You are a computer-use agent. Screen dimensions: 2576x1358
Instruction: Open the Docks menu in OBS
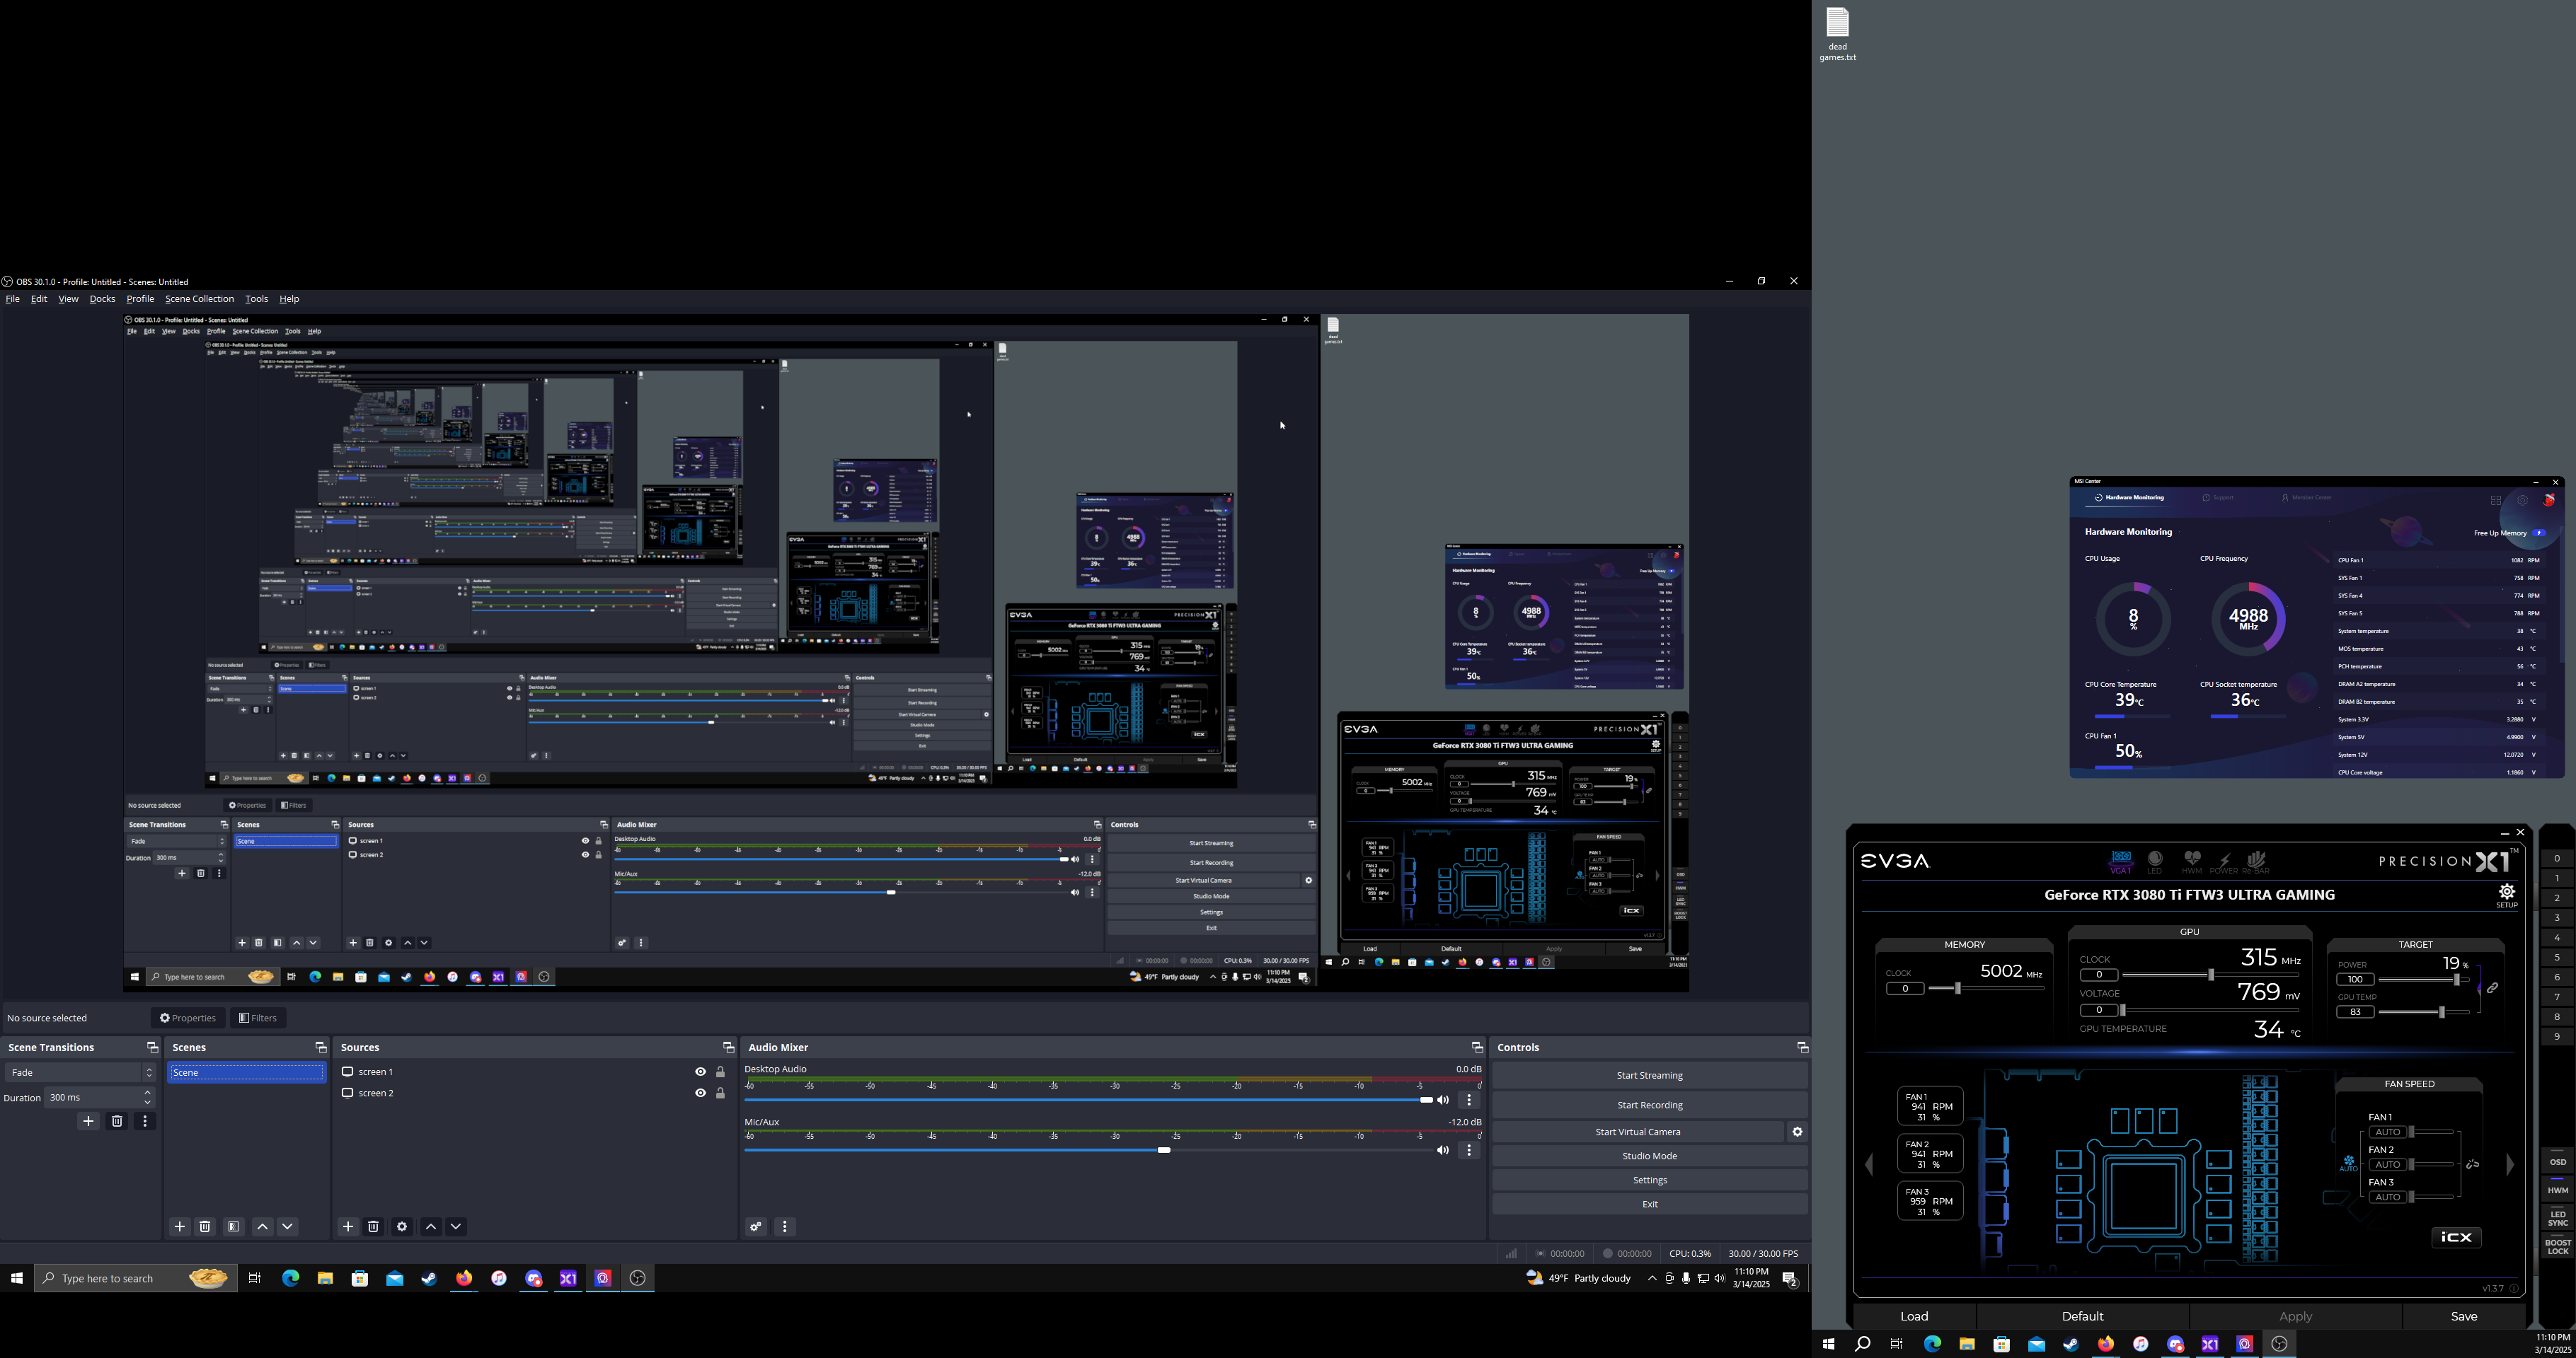tap(102, 298)
